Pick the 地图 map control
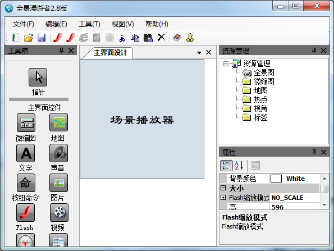This screenshot has height=251, width=334. coord(58,122)
